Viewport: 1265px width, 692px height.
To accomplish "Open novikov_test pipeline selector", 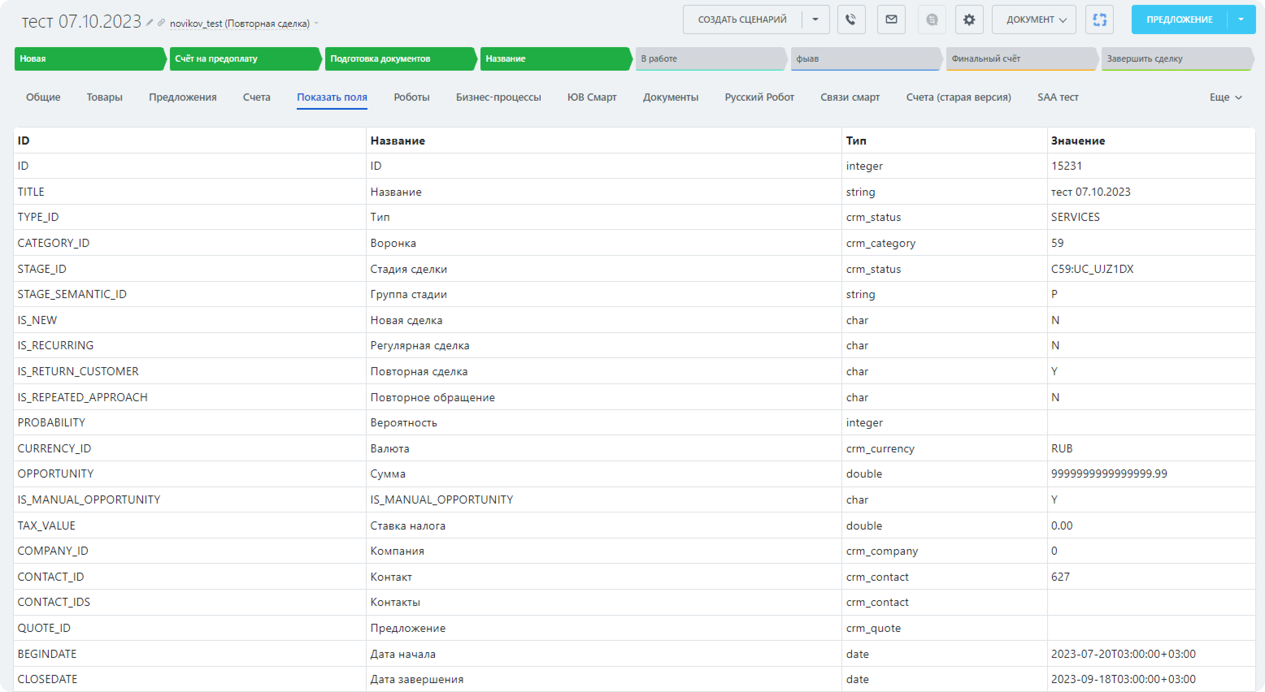I will point(240,24).
